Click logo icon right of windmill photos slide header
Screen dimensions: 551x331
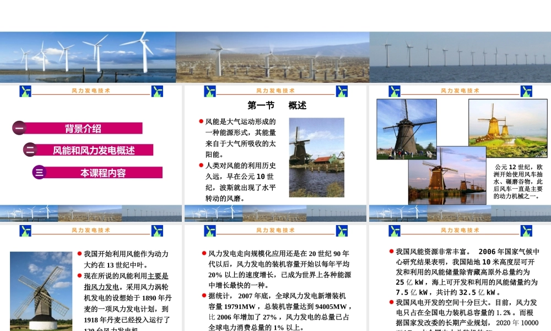526,91
